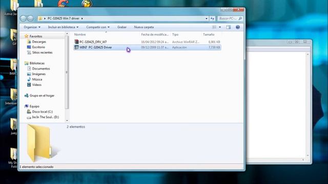Image resolution: width=328 pixels, height=184 pixels.
Task: Open the Incluir en biblioteca dropdown
Action: [63, 27]
